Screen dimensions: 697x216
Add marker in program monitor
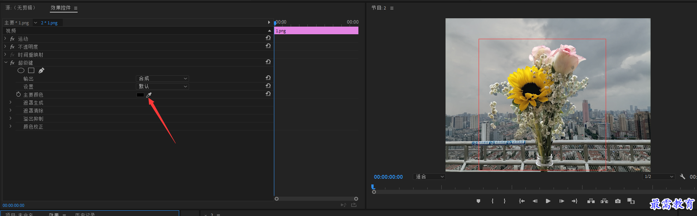click(478, 201)
